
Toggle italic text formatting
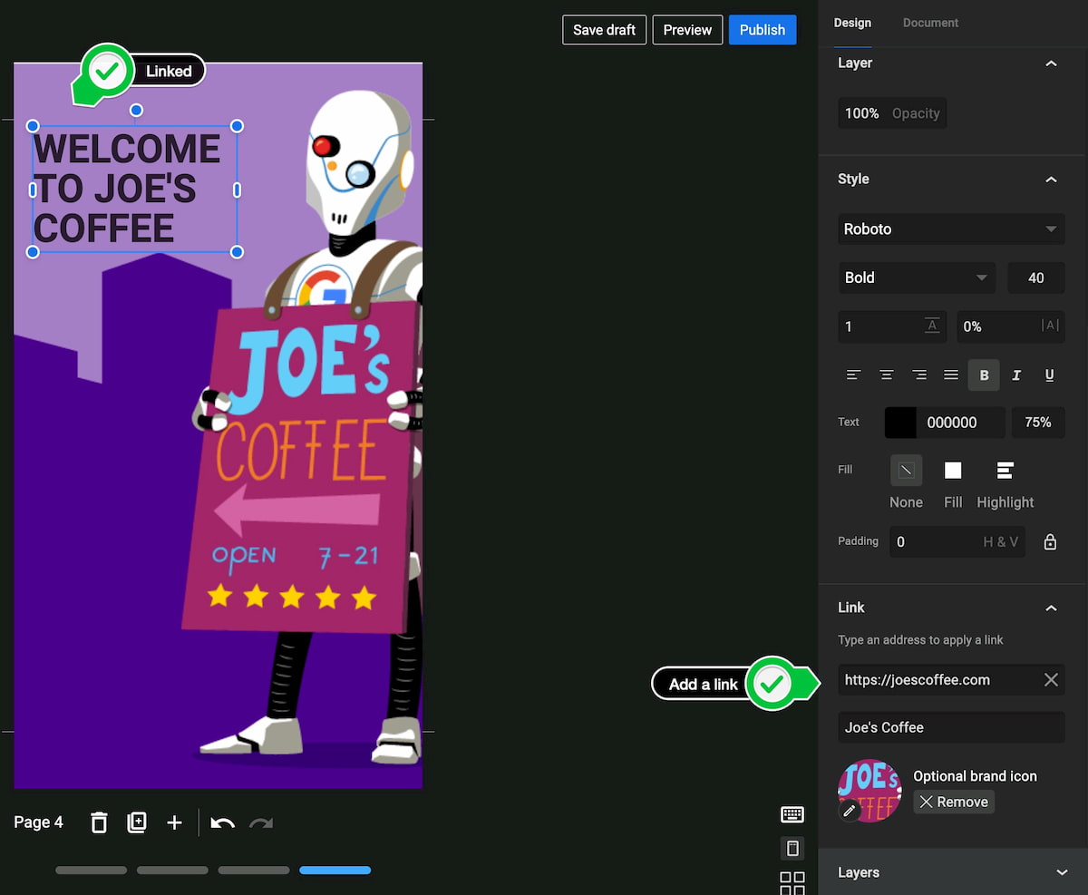coord(1016,375)
